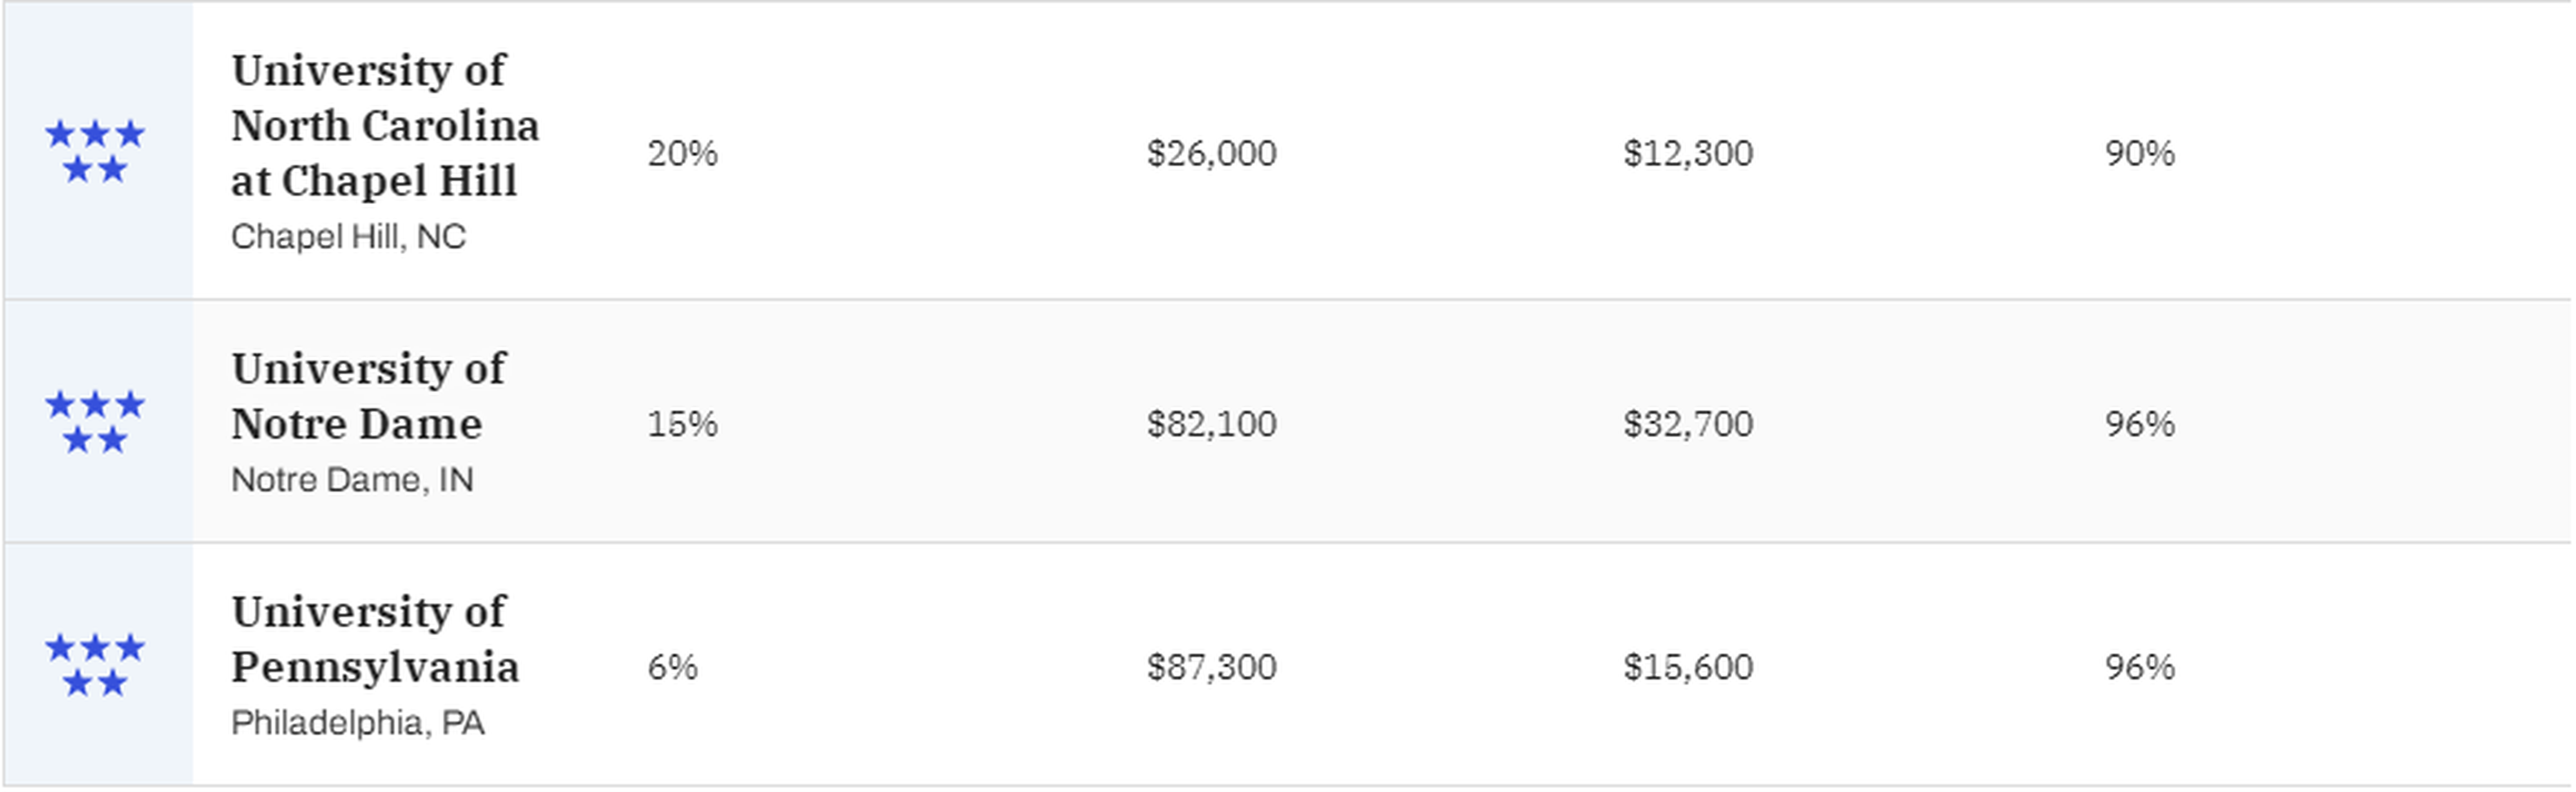Click the $87,300 price value

tap(1211, 667)
